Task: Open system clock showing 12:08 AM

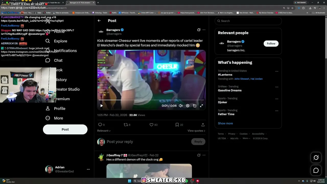Action: click(321, 181)
